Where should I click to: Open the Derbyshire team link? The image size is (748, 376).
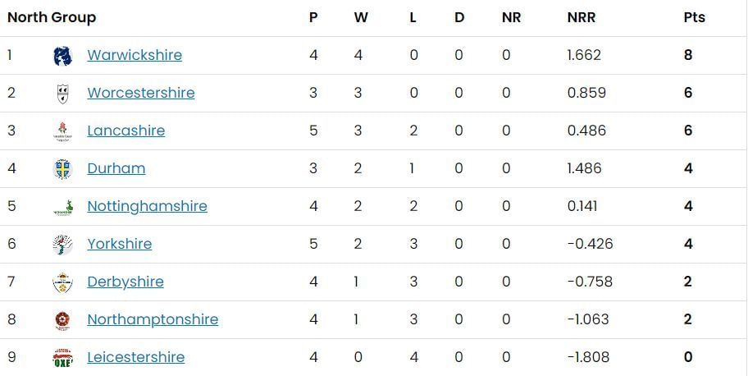coord(125,282)
